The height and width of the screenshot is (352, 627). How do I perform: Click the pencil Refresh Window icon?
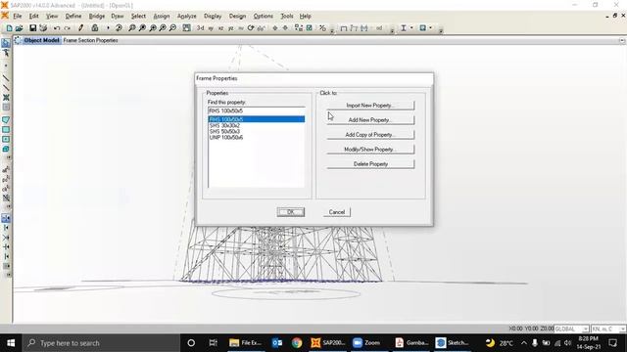[80, 28]
